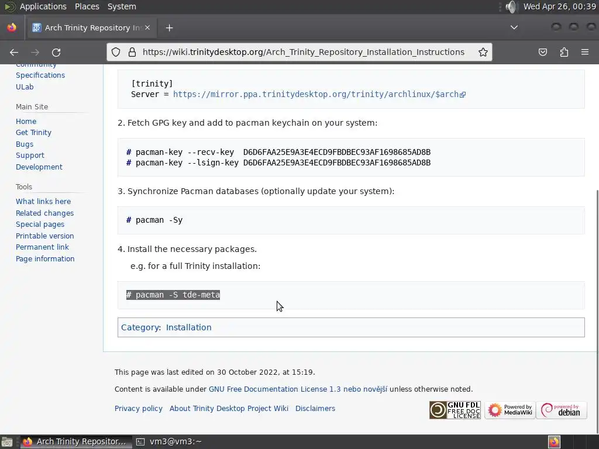Open What links here tool
Image resolution: width=599 pixels, height=449 pixels.
[x=43, y=201]
